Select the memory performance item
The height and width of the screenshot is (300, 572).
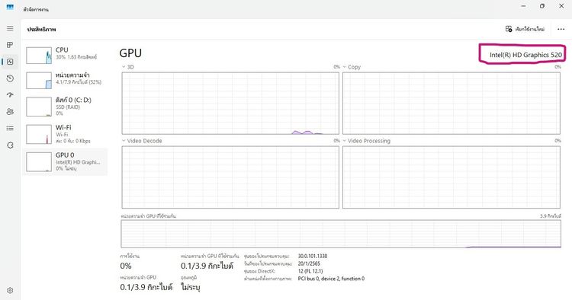click(66, 80)
